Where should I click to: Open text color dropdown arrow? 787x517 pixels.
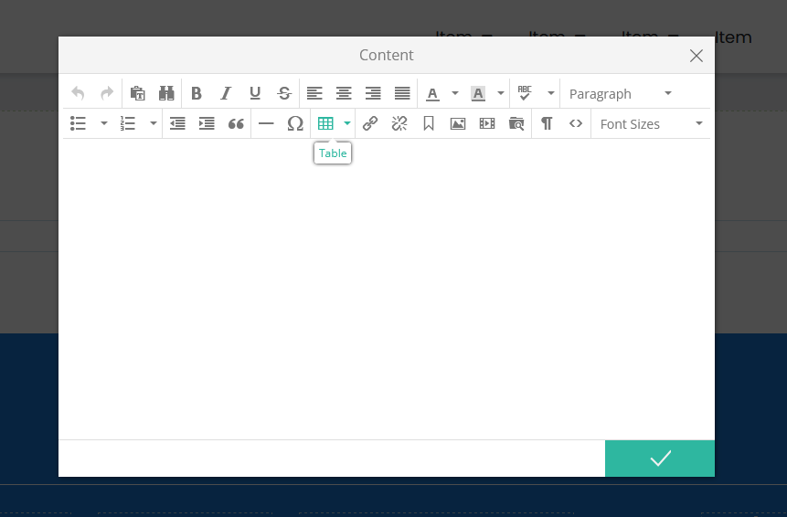coord(454,93)
